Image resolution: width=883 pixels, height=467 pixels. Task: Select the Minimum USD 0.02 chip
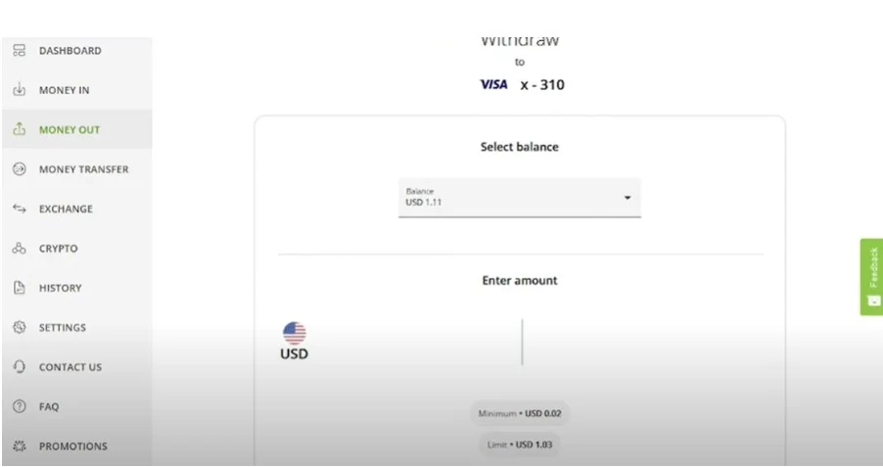[520, 413]
